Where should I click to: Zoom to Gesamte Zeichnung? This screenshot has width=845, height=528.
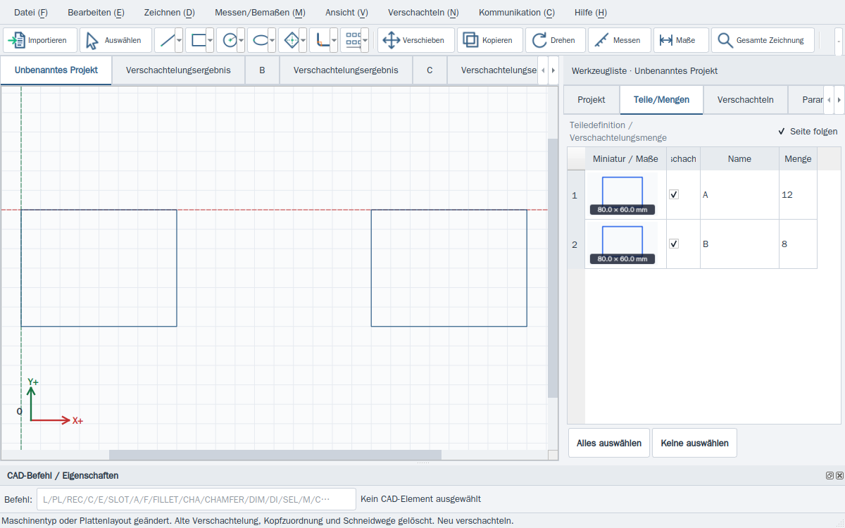click(x=763, y=40)
